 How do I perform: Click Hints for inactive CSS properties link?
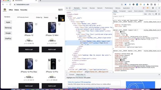(79, 82)
